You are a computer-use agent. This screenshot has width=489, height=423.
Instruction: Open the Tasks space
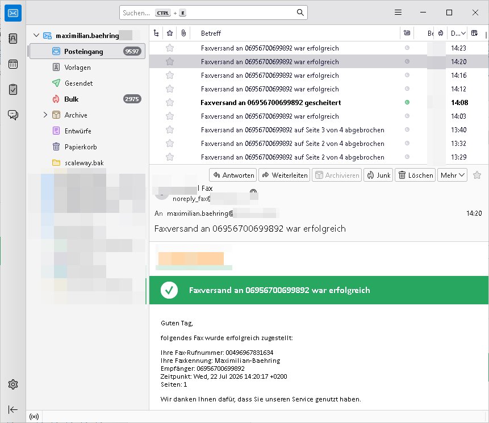click(13, 90)
